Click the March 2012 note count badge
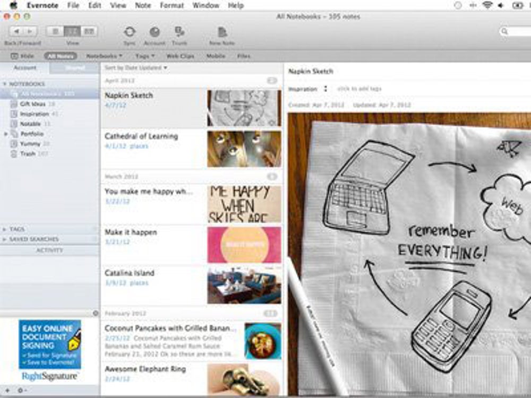This screenshot has height=398, width=531. click(272, 177)
